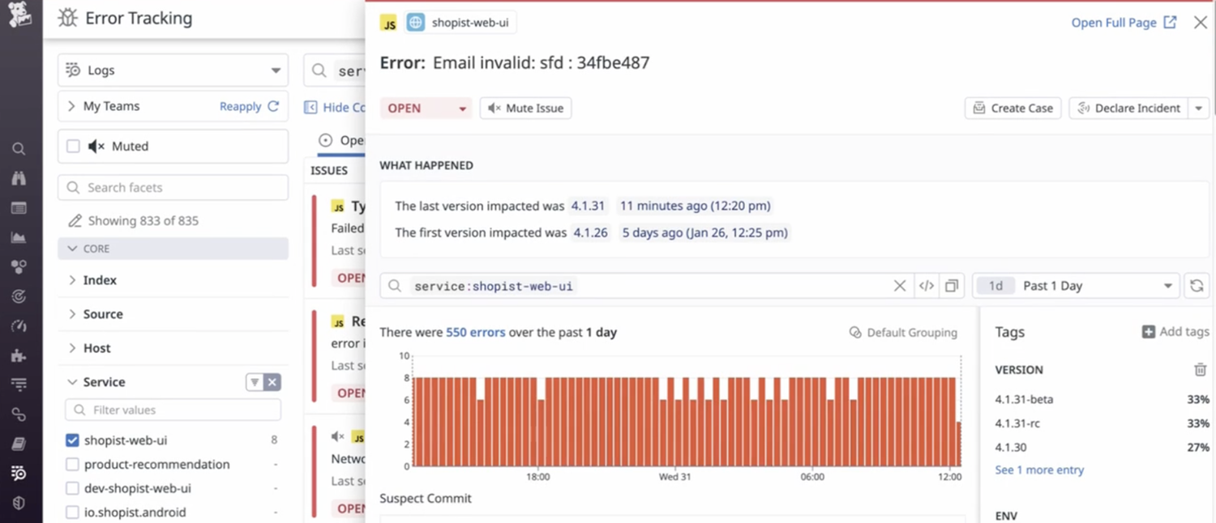Open the Metrics area-chart icon in the sidebar
The width and height of the screenshot is (1216, 523).
[x=19, y=238]
